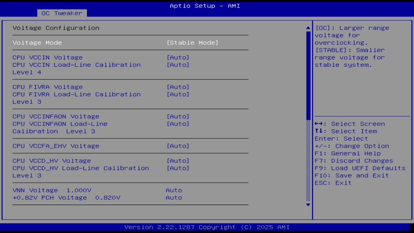The image size is (414, 233).
Task: Click the ESC: Exit hint
Action: tap(333, 183)
